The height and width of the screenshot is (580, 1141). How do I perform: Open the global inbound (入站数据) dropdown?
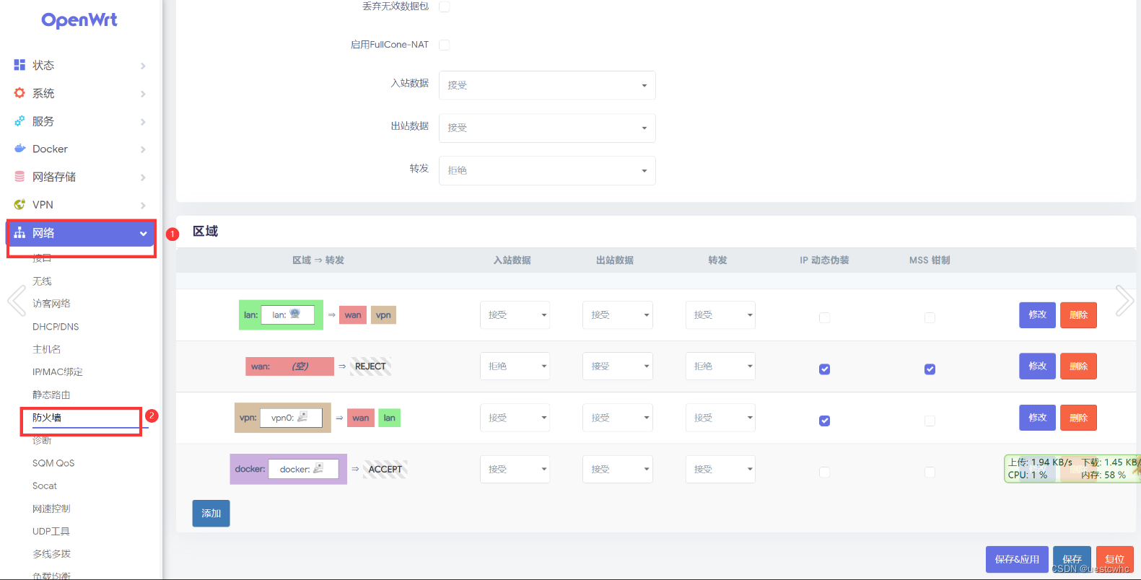(x=547, y=85)
